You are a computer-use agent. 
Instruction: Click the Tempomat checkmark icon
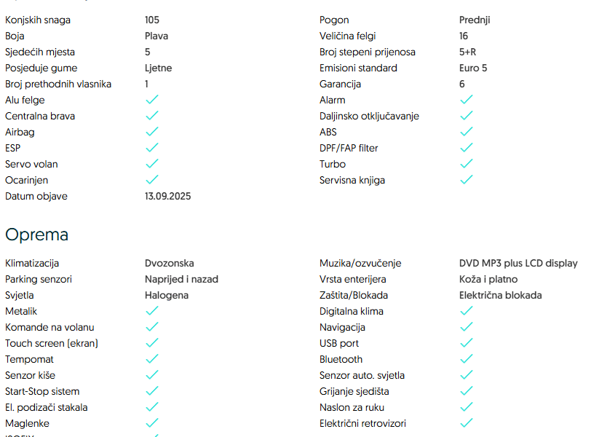pos(152,359)
